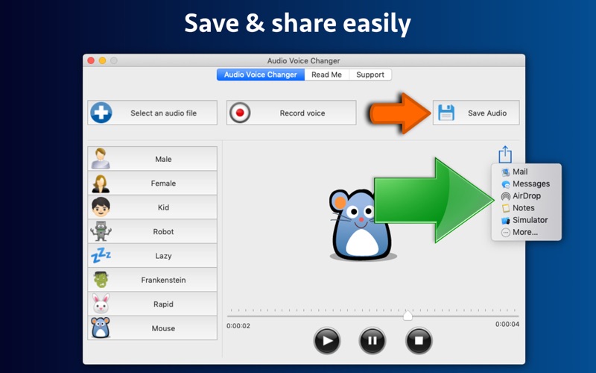The width and height of the screenshot is (596, 373).
Task: Click the Messages bubble icon
Action: (x=506, y=184)
